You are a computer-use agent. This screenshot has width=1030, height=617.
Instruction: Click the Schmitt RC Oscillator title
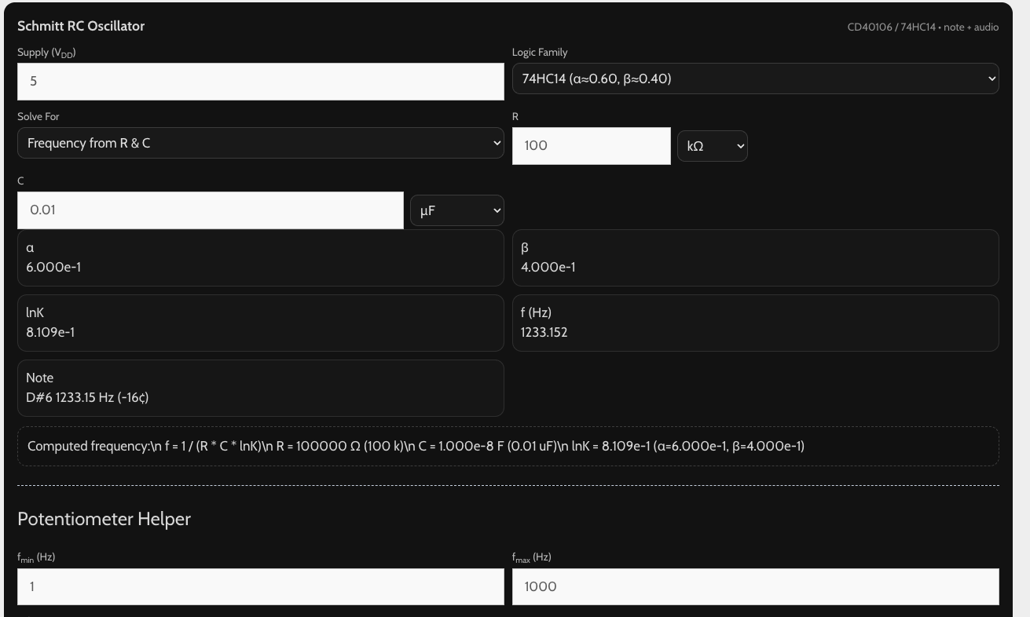click(x=81, y=27)
